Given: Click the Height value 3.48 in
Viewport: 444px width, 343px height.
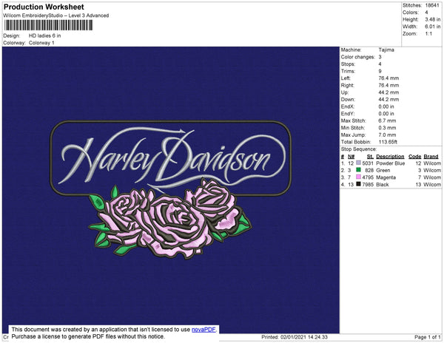Looking at the screenshot, I should coord(432,19).
